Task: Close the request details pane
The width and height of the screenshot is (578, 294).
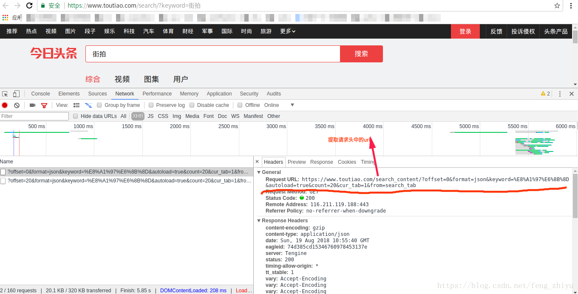Action: (257, 162)
